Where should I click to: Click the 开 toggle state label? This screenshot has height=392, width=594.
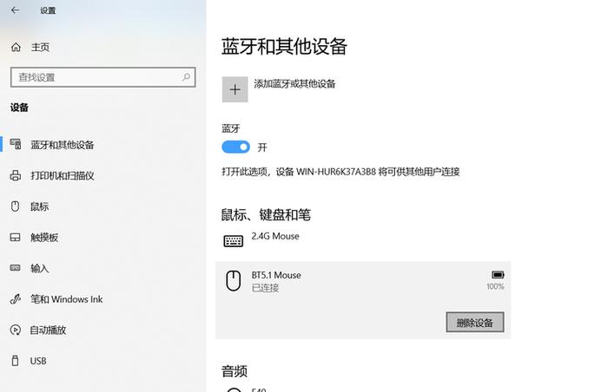pos(262,147)
